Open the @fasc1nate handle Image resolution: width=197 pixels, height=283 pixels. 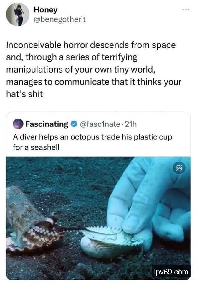point(99,124)
